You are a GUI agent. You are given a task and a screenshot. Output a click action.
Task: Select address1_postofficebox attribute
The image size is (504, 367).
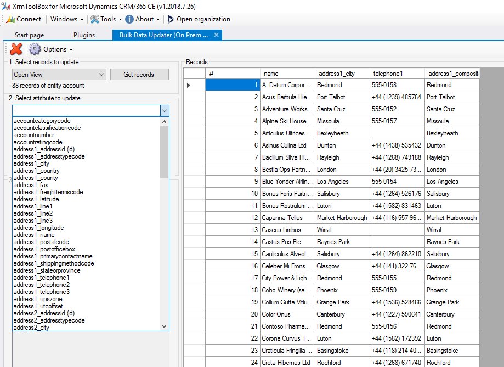(44, 249)
